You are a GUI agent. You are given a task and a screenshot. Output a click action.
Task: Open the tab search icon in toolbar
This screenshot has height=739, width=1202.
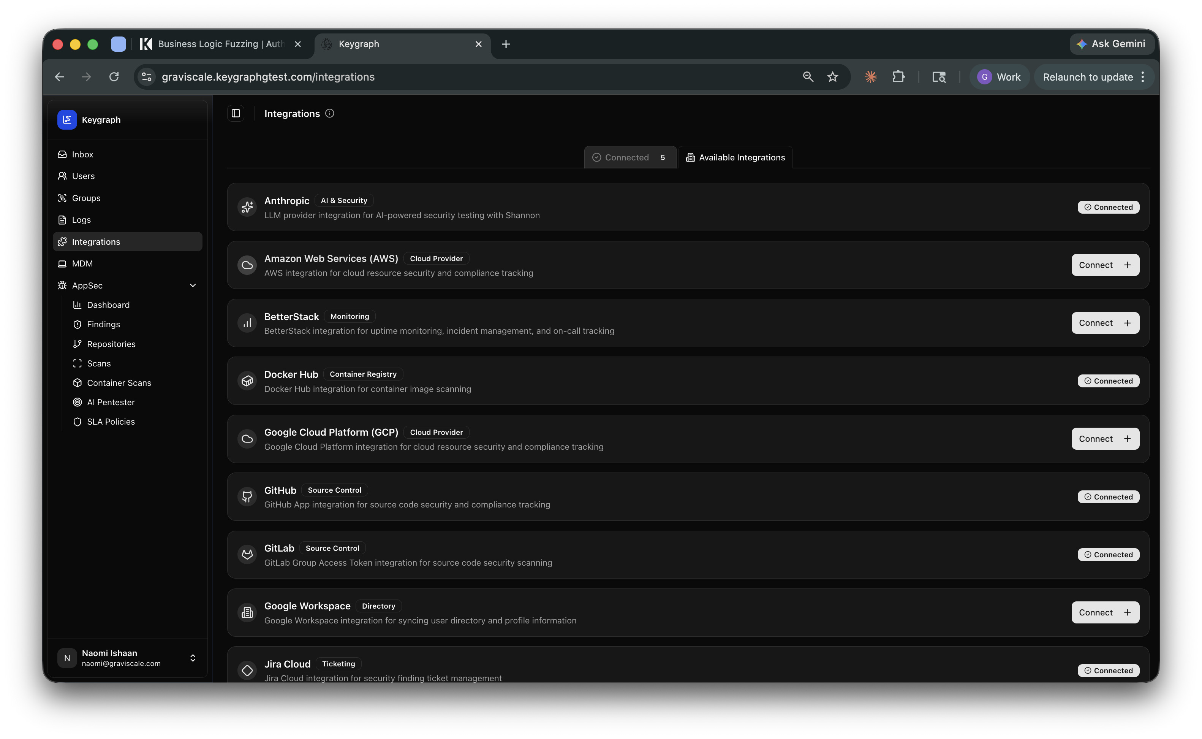pos(939,77)
